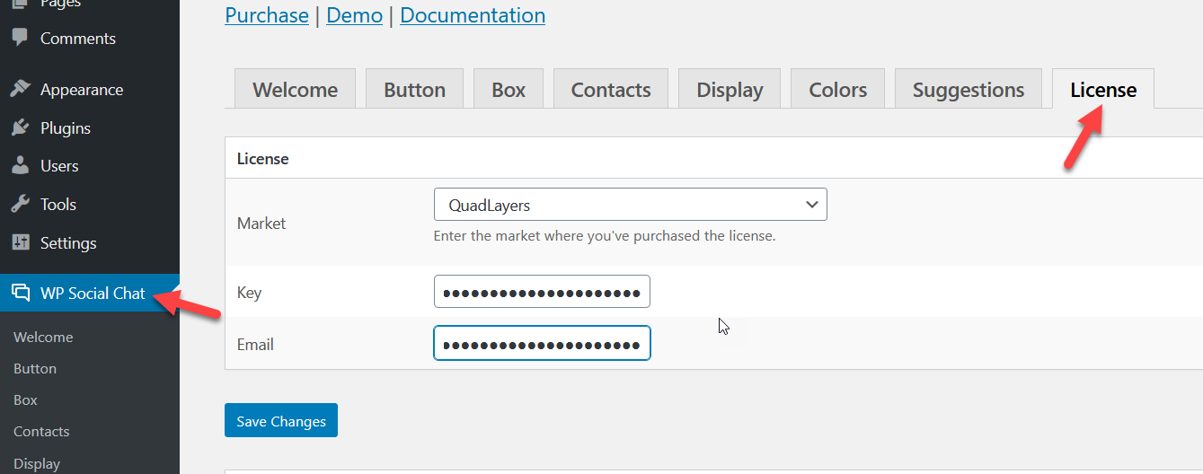Focus the license Key input field

(x=542, y=292)
